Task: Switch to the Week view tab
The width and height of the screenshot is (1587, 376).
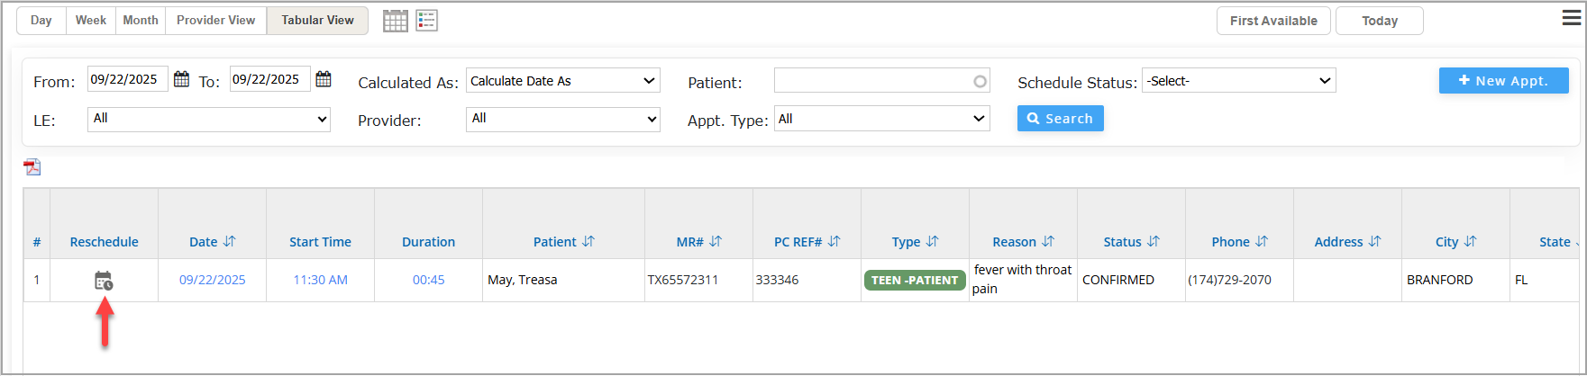Action: 91,20
